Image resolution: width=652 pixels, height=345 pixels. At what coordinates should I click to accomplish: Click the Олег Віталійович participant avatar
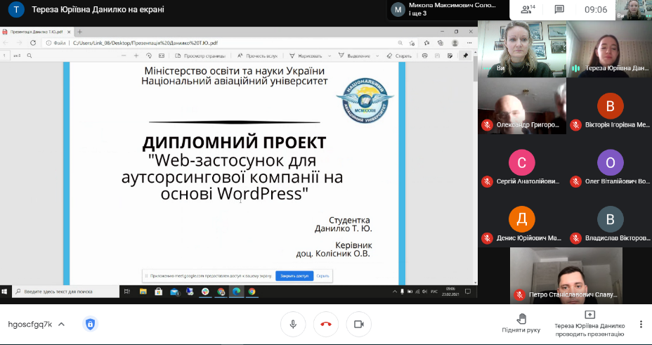pos(610,162)
